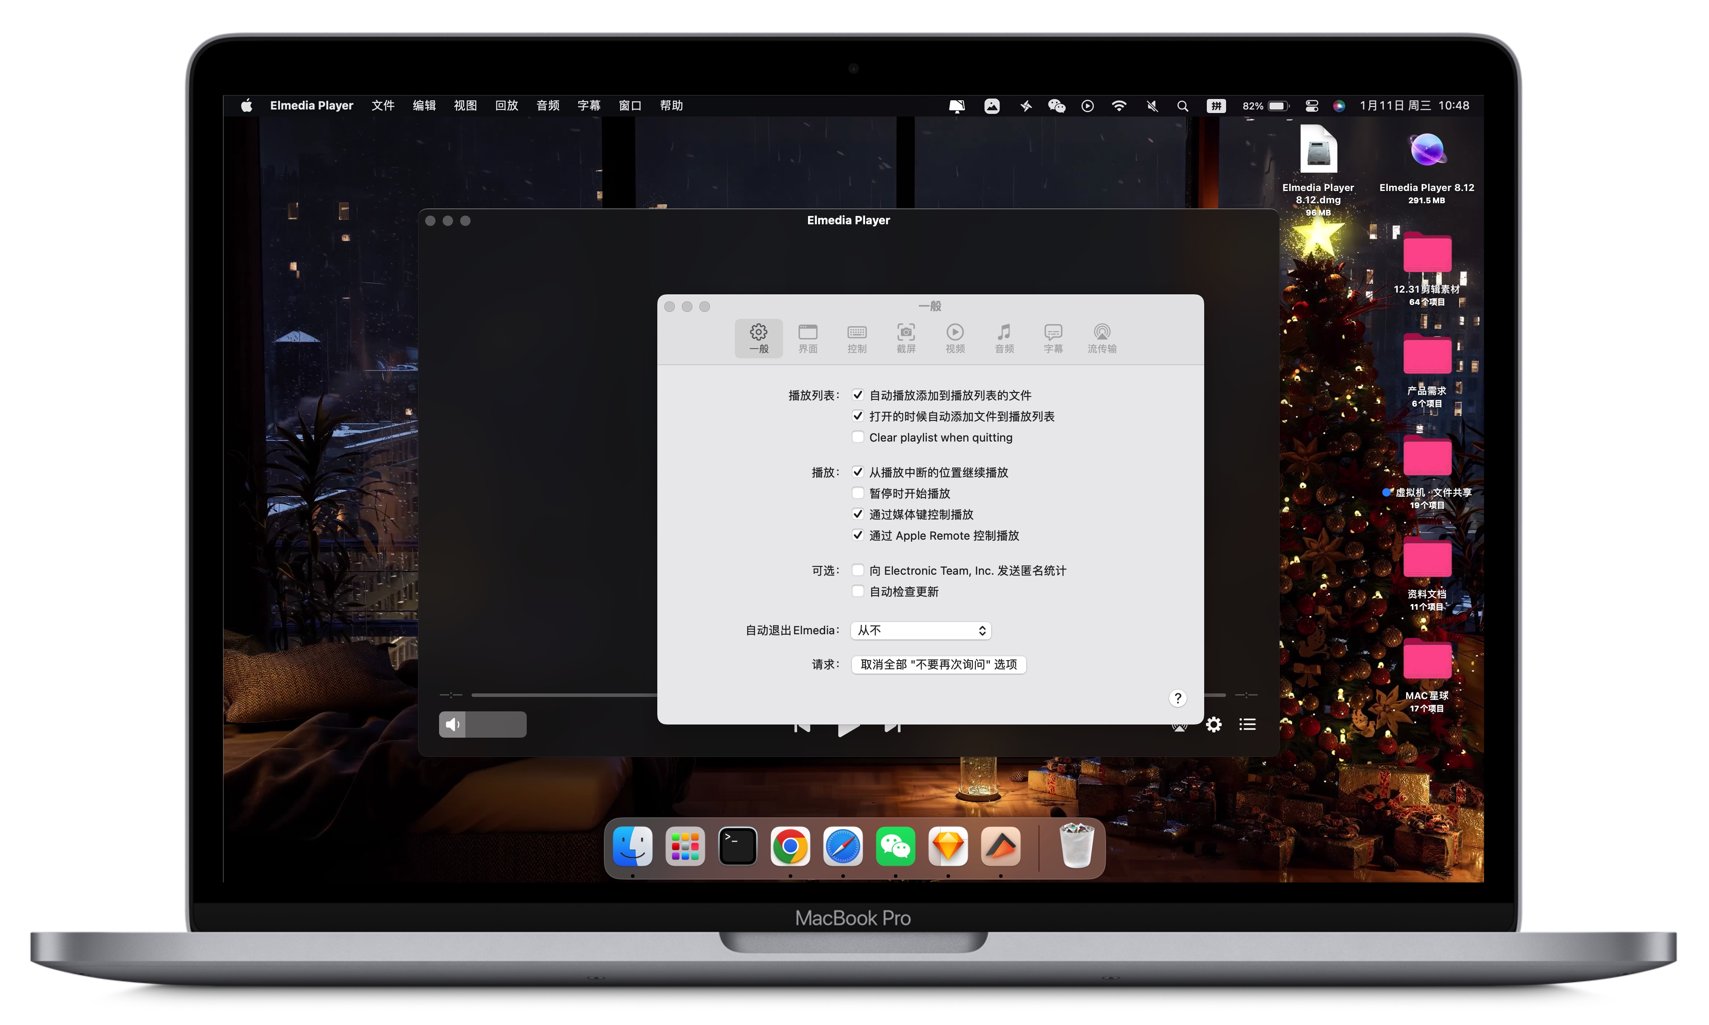Open the 视图 menu
The height and width of the screenshot is (1025, 1709).
click(465, 106)
